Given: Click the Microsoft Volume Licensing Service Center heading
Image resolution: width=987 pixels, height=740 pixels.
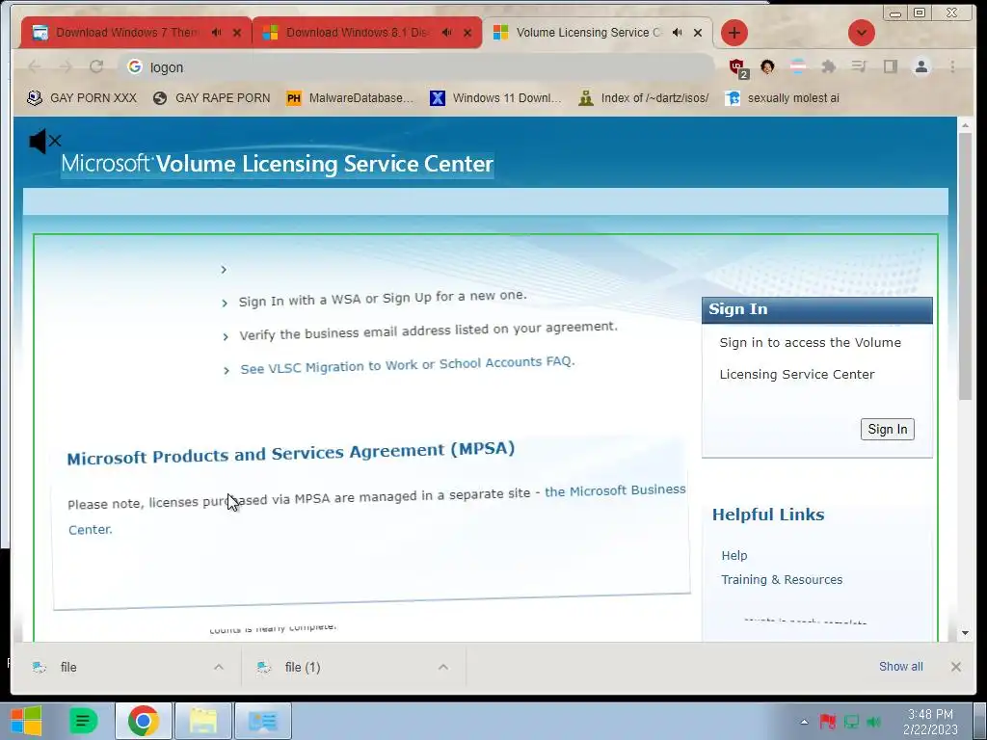Looking at the screenshot, I should [x=277, y=164].
